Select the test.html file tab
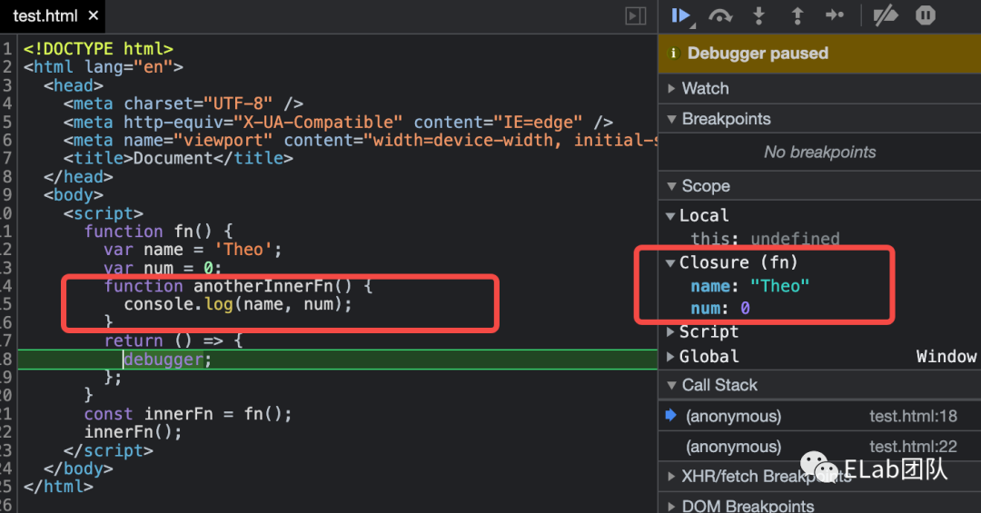The image size is (981, 513). (45, 15)
